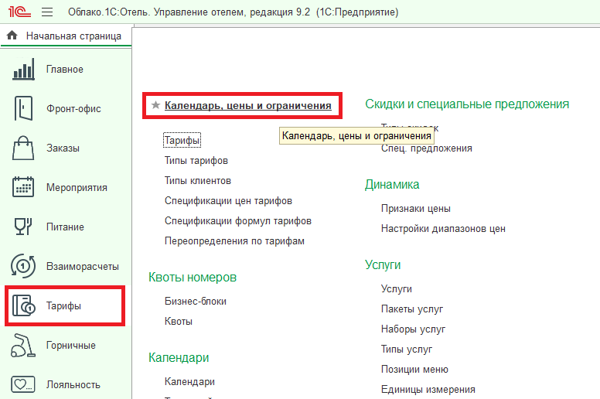Open the Фронт-офис door icon
This screenshot has height=399, width=600.
pos(23,109)
